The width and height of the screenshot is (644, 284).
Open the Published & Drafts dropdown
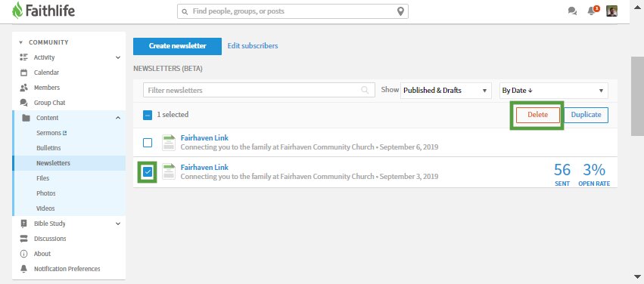point(446,91)
